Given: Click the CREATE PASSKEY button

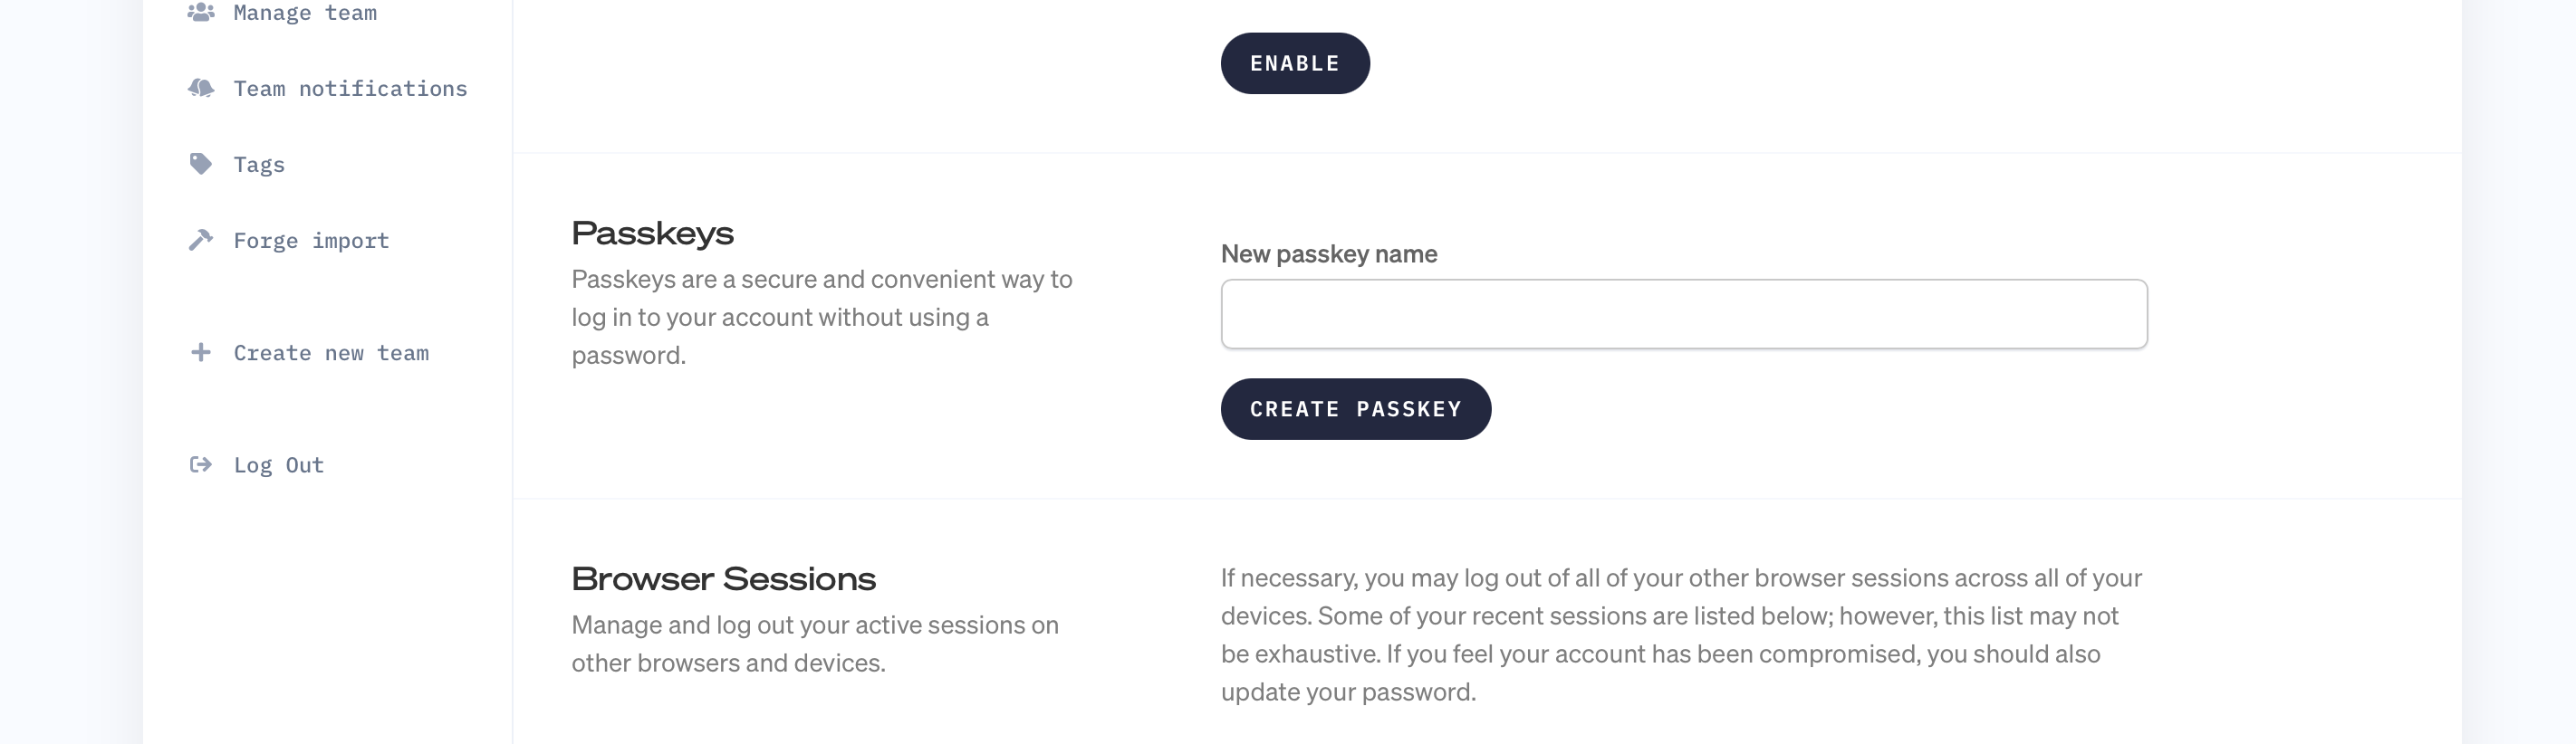Looking at the screenshot, I should click(1356, 408).
